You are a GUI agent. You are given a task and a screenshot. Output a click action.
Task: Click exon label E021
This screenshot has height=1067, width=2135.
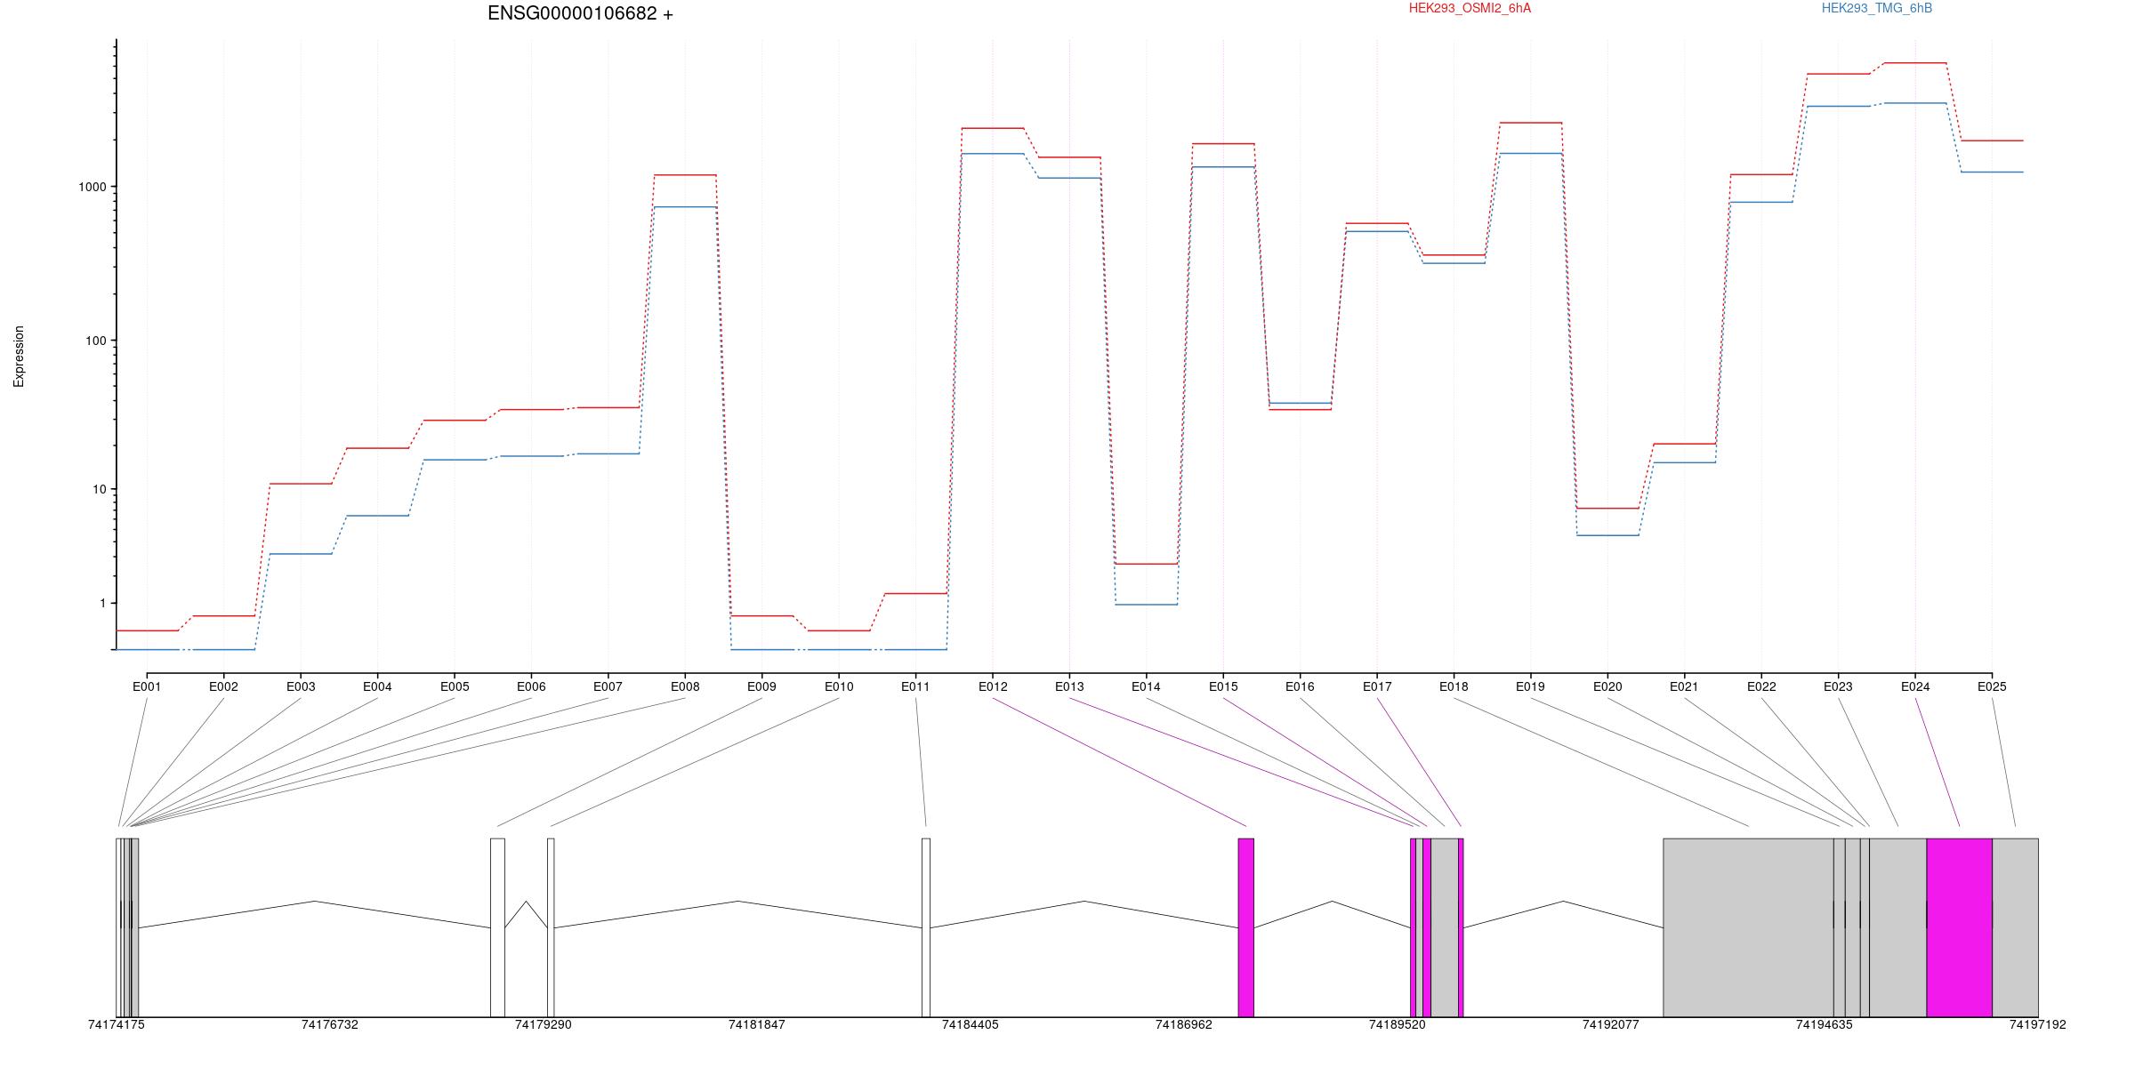1684,686
